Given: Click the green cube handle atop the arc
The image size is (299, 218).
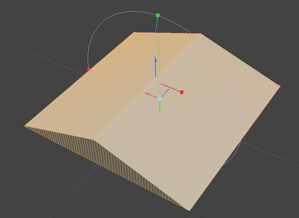Looking at the screenshot, I should (158, 15).
